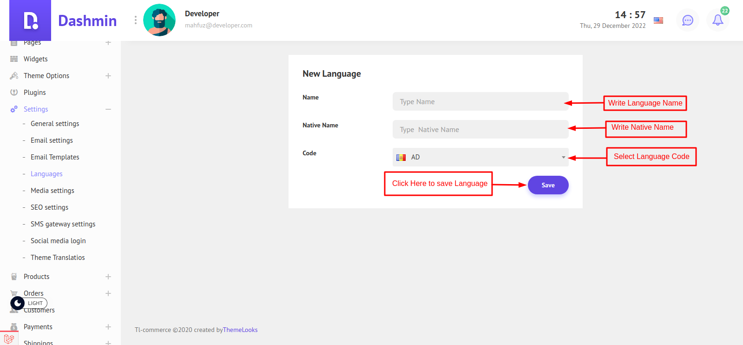Click the Widgets sidebar icon
743x345 pixels.
point(14,59)
